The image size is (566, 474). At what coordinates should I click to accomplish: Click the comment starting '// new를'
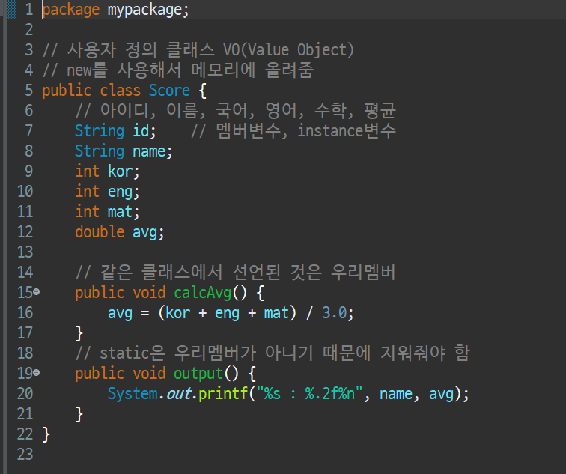tap(178, 70)
